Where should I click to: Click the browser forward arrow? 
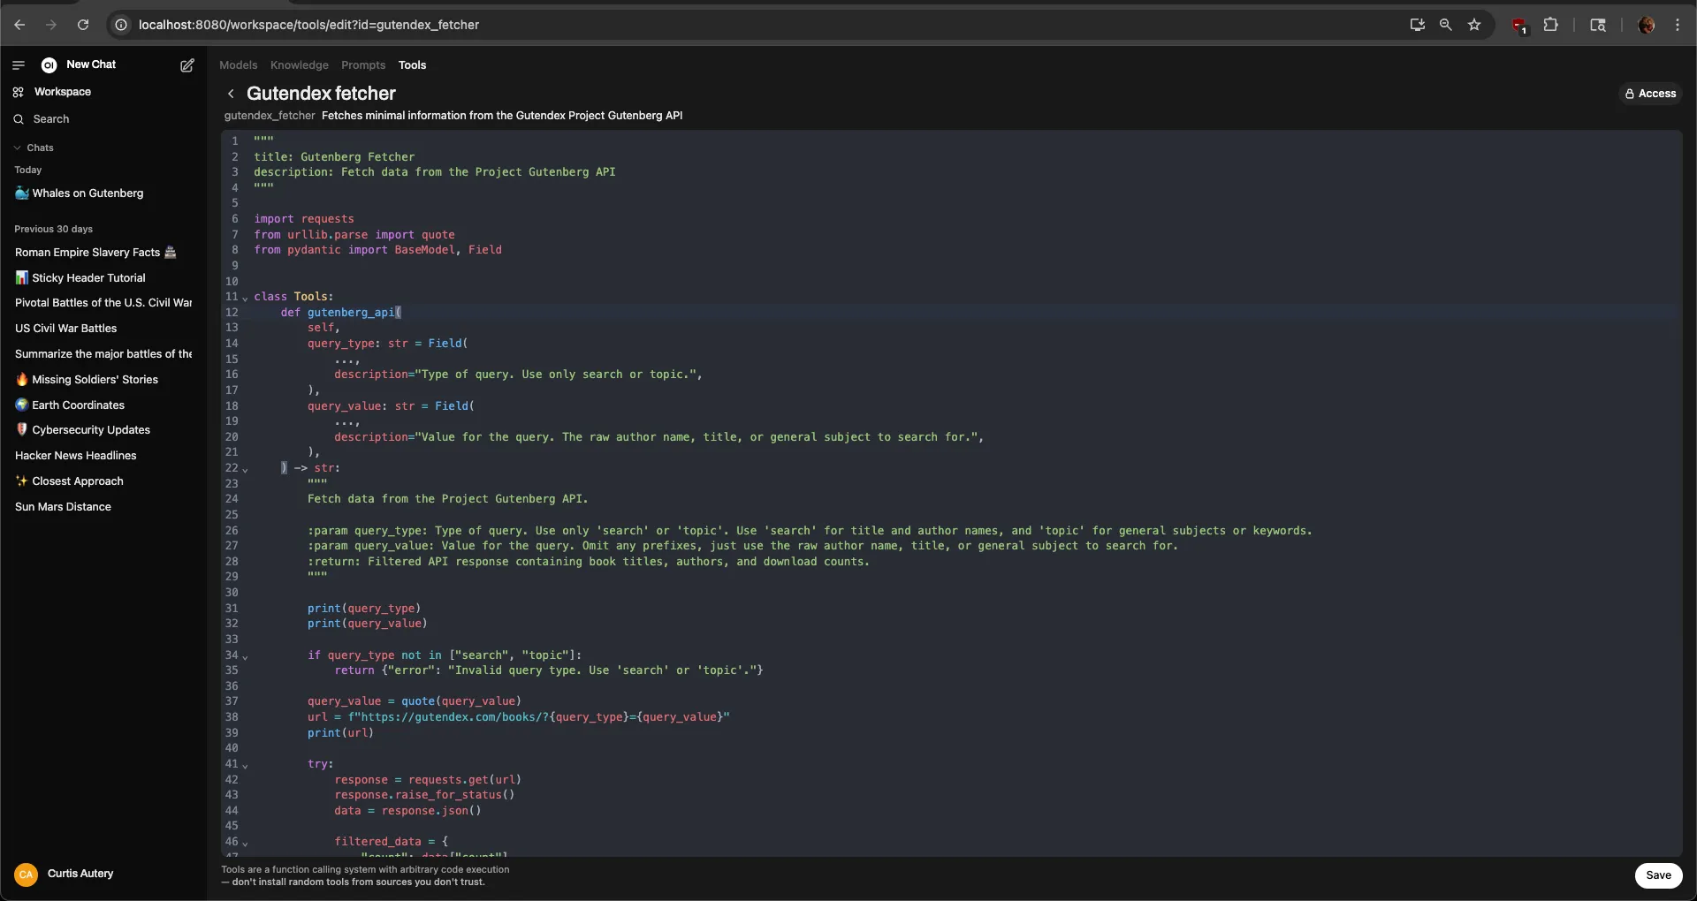(51, 25)
